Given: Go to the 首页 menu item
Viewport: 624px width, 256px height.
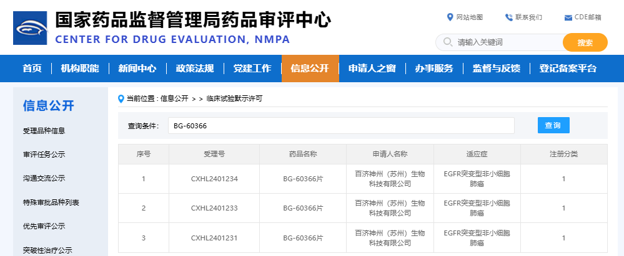Looking at the screenshot, I should (x=32, y=69).
